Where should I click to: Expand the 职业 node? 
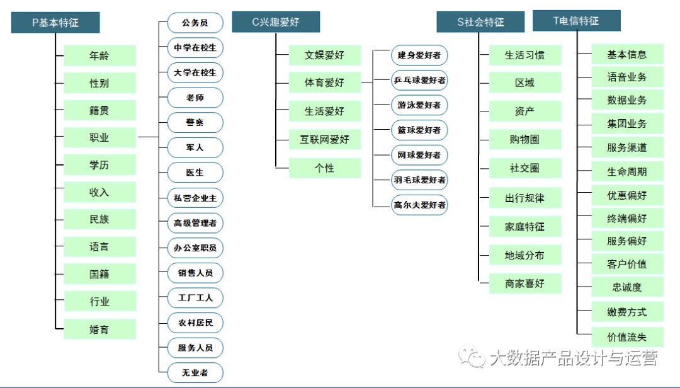(x=99, y=137)
